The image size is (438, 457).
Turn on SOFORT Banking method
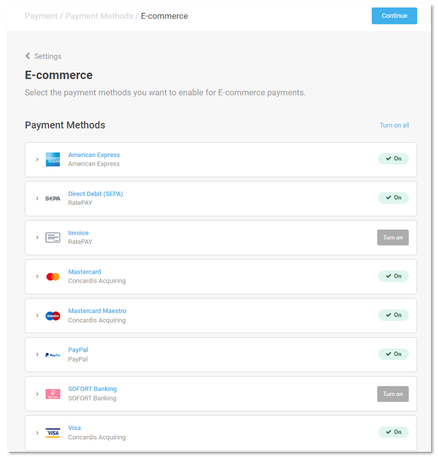coord(392,394)
